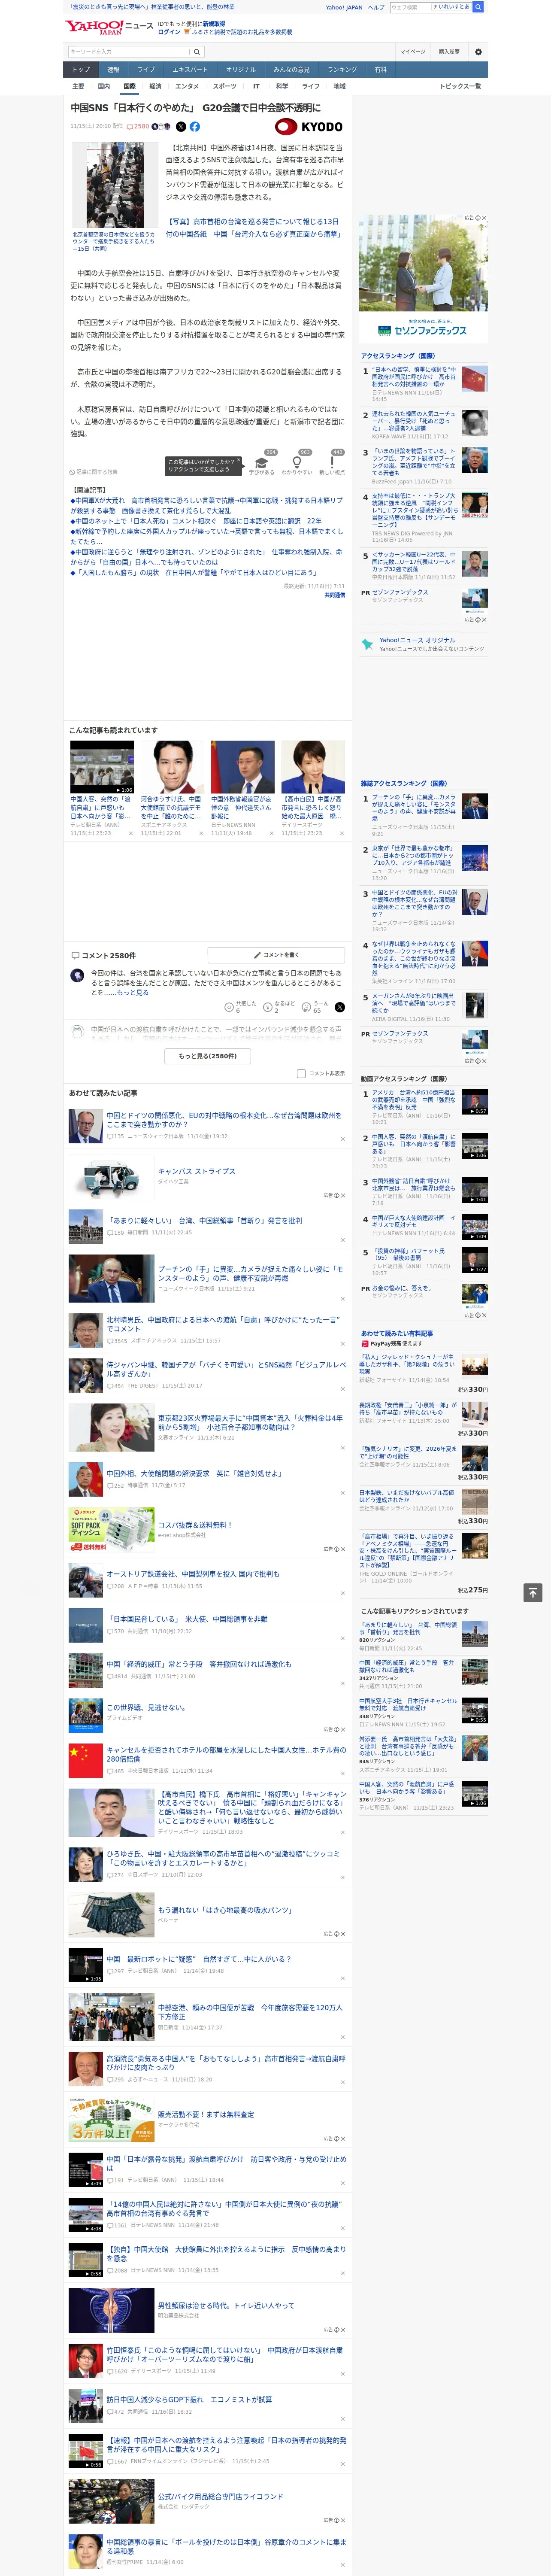
Task: Open the トップ tab
Action: point(81,70)
